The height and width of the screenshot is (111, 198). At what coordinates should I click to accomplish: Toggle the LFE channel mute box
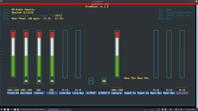(52, 81)
